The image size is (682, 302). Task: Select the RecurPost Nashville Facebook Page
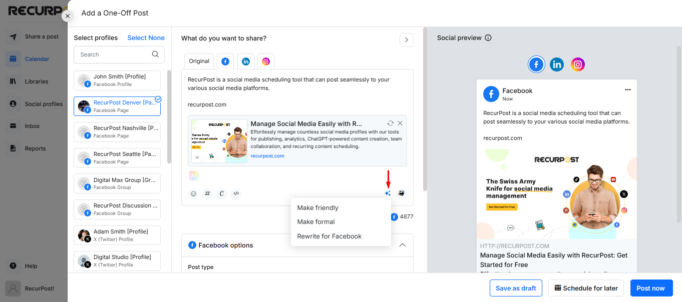pos(117,132)
